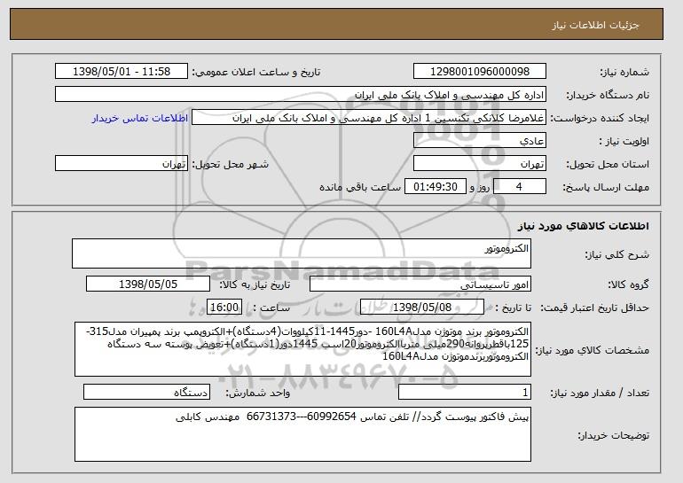Click the delivery city field تهران
This screenshot has width=683, height=483.
pos(122,164)
